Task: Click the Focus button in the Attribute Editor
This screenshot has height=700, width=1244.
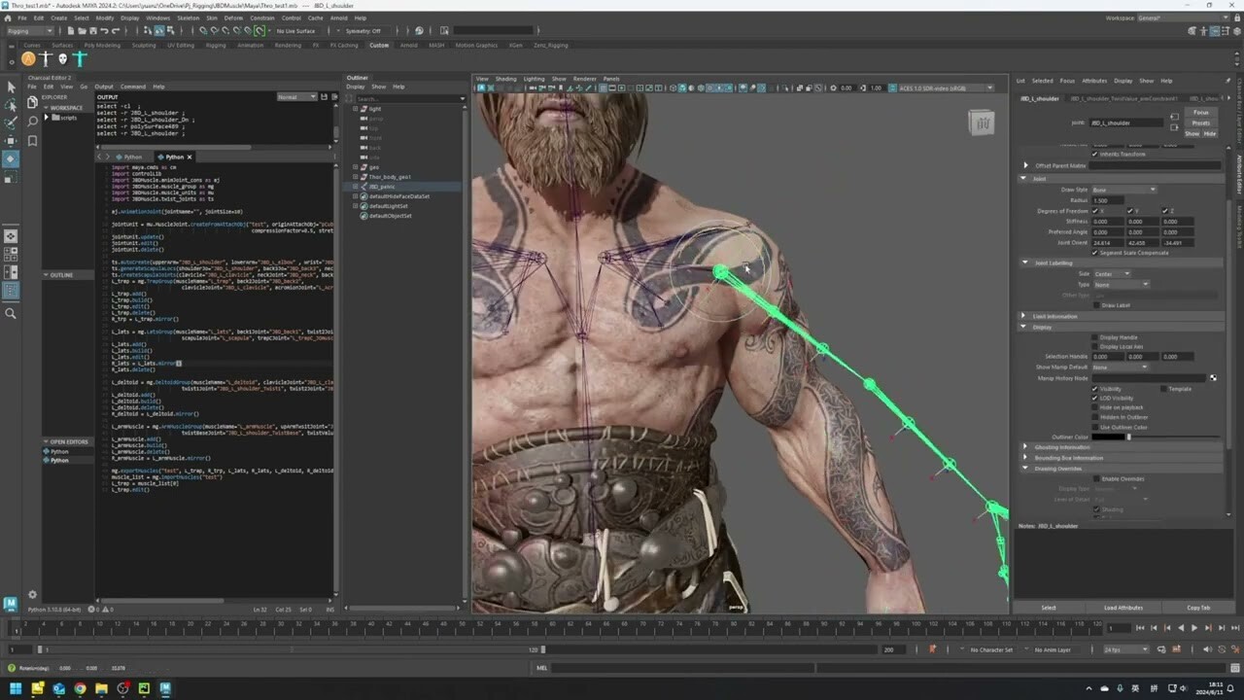Action: coord(1201,112)
